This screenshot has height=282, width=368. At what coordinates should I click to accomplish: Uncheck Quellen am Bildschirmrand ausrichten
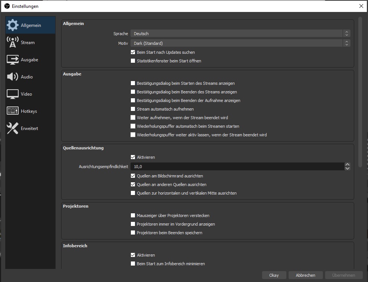pos(133,176)
